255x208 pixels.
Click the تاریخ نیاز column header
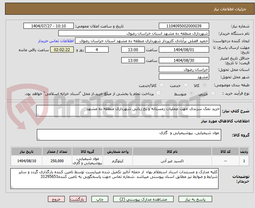click(27, 151)
